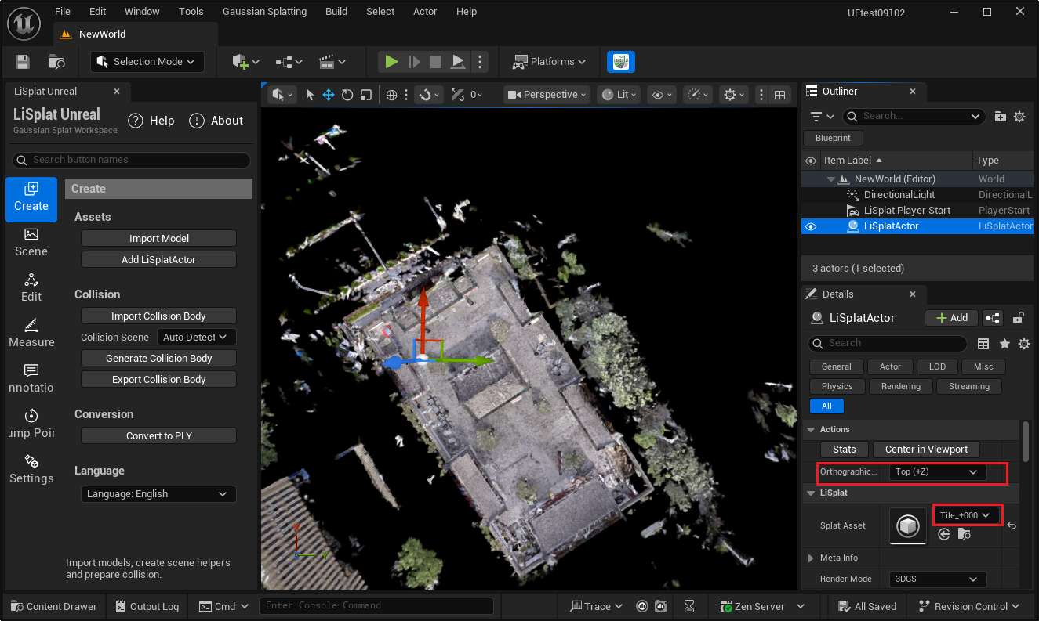The width and height of the screenshot is (1039, 621).
Task: Click the trace statistics round icon in the status bar
Action: point(642,606)
